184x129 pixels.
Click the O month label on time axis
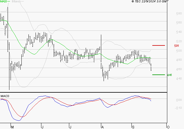168,127
